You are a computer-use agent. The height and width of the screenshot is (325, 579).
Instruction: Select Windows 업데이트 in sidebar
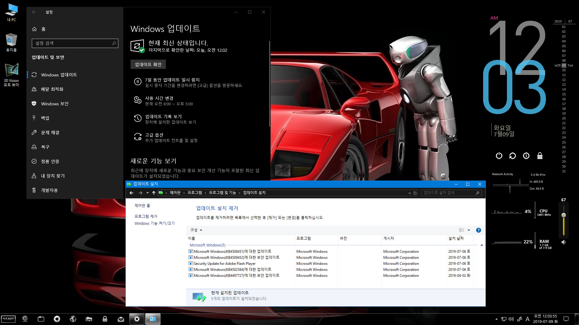pyautogui.click(x=75, y=75)
